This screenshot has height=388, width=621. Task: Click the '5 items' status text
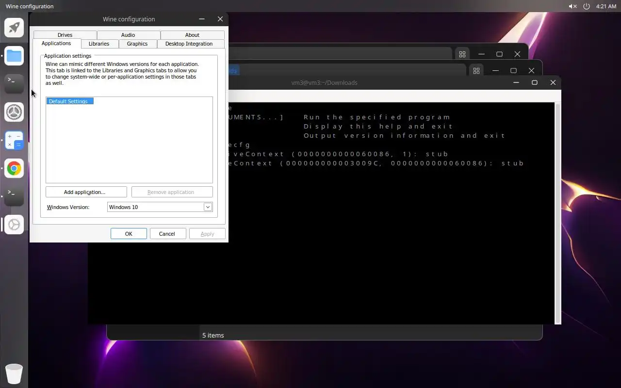[x=213, y=335]
